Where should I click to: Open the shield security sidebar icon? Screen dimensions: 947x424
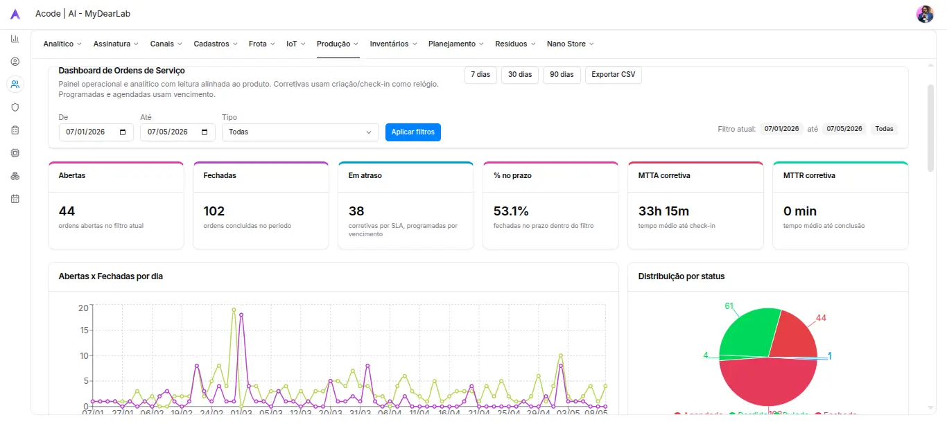(x=15, y=107)
